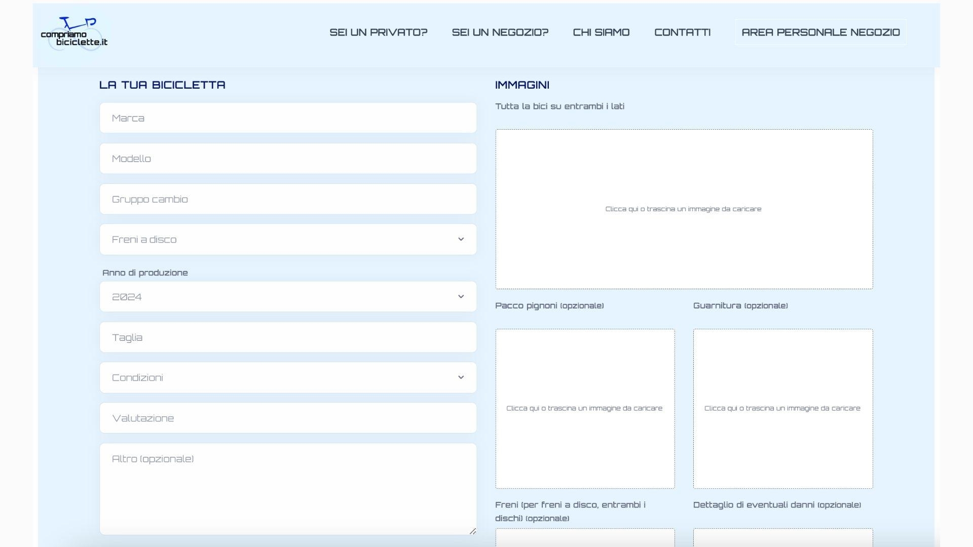
Task: Open the Freni a disco dropdown
Action: coord(288,240)
